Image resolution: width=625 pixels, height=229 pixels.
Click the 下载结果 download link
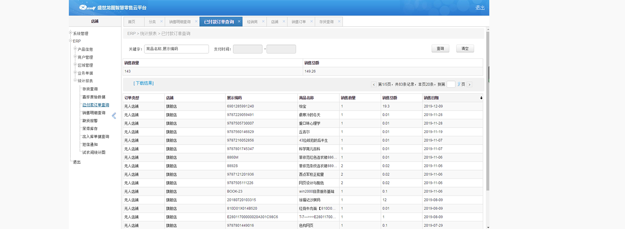[x=144, y=83]
